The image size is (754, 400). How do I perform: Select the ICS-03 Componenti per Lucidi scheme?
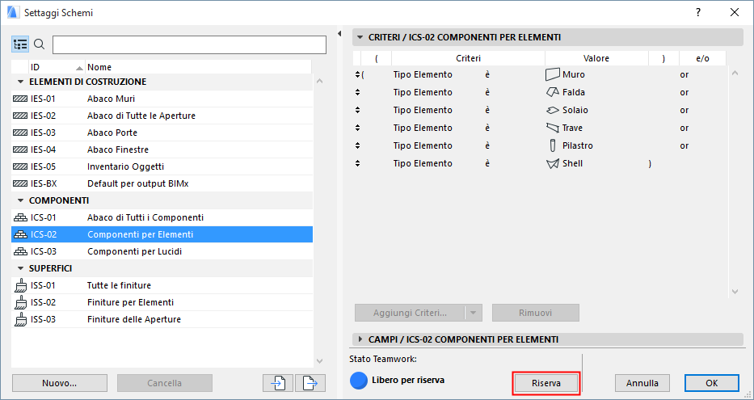point(134,251)
